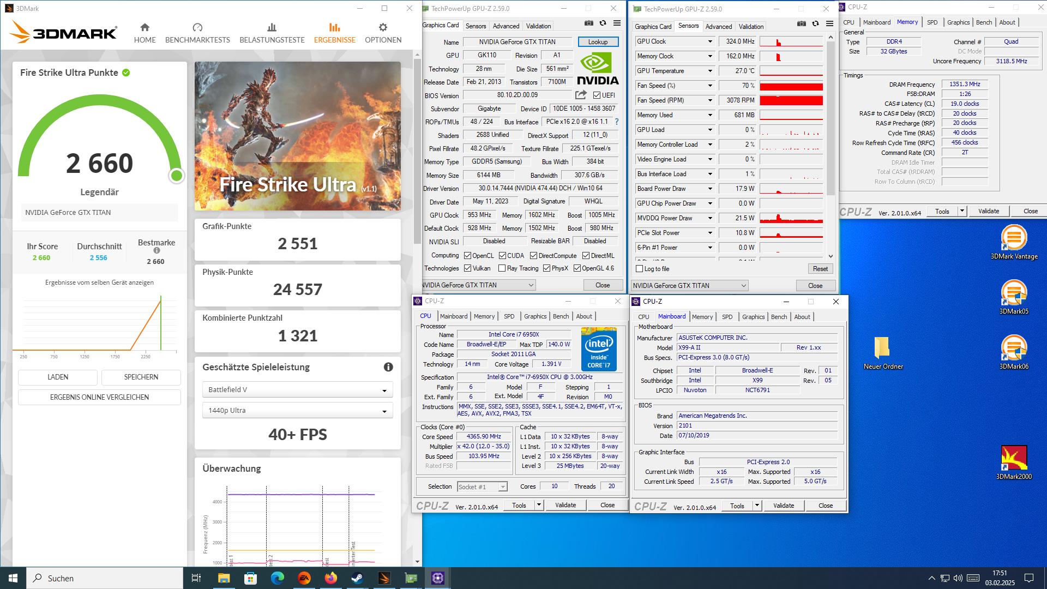Click Windows search box Suchen
1047x589 pixels.
point(105,578)
